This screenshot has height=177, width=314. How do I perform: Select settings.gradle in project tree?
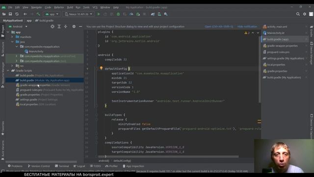(x=37, y=99)
